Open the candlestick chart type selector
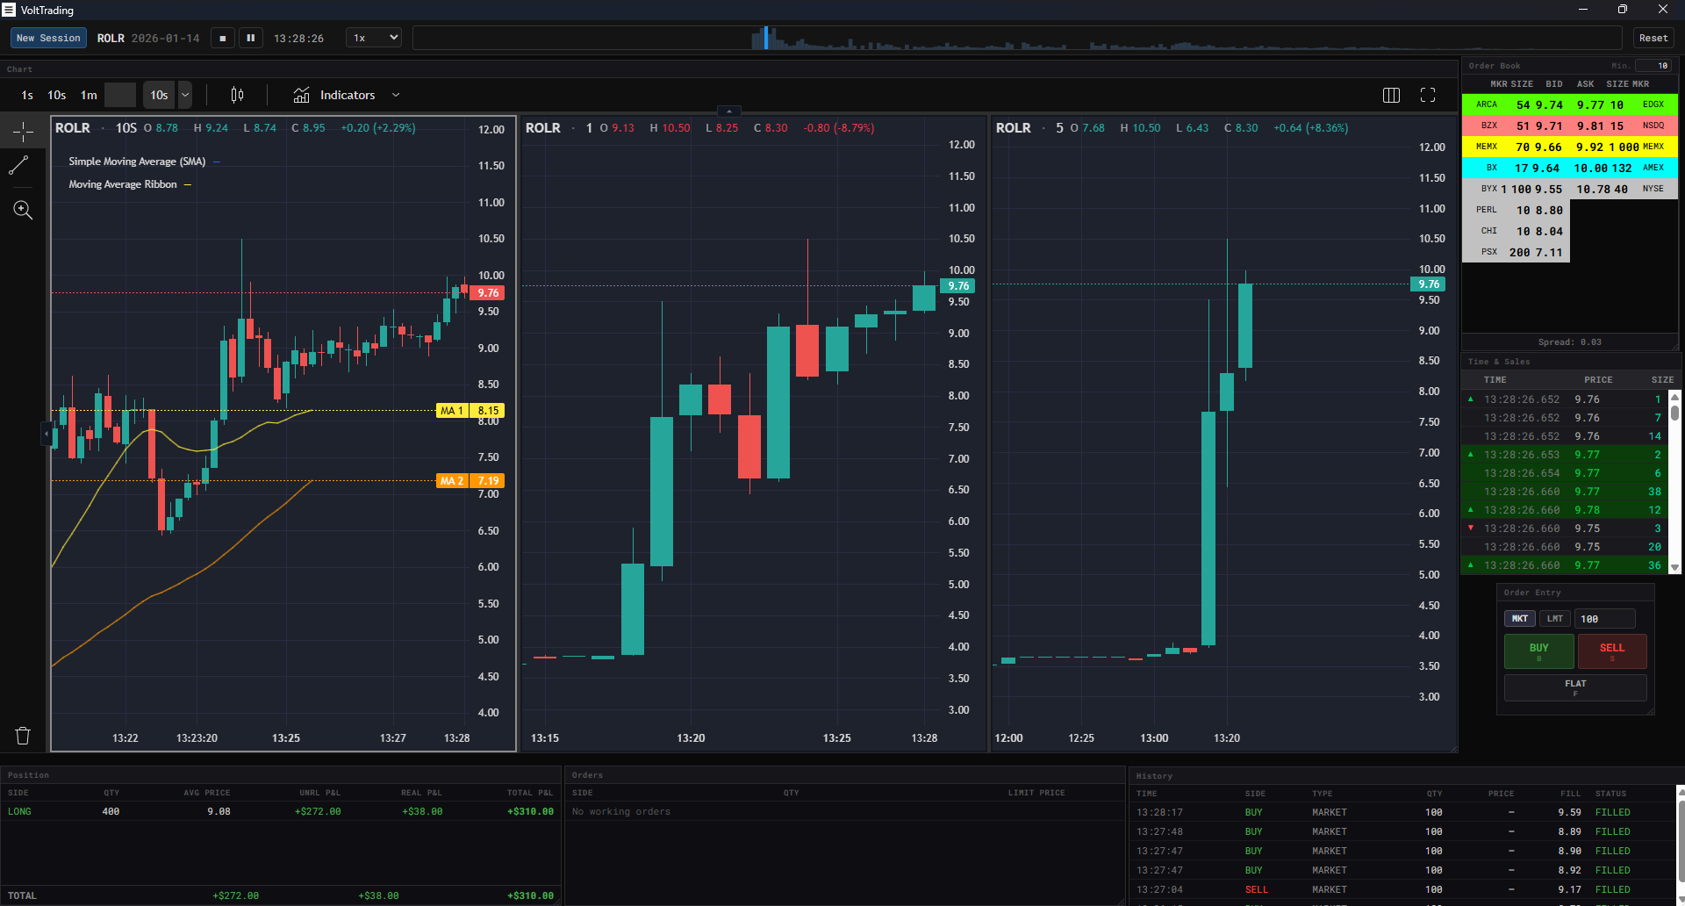 tap(236, 95)
